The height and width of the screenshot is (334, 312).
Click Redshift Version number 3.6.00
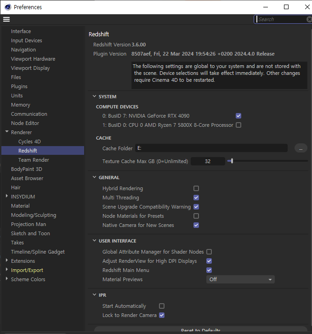138,45
